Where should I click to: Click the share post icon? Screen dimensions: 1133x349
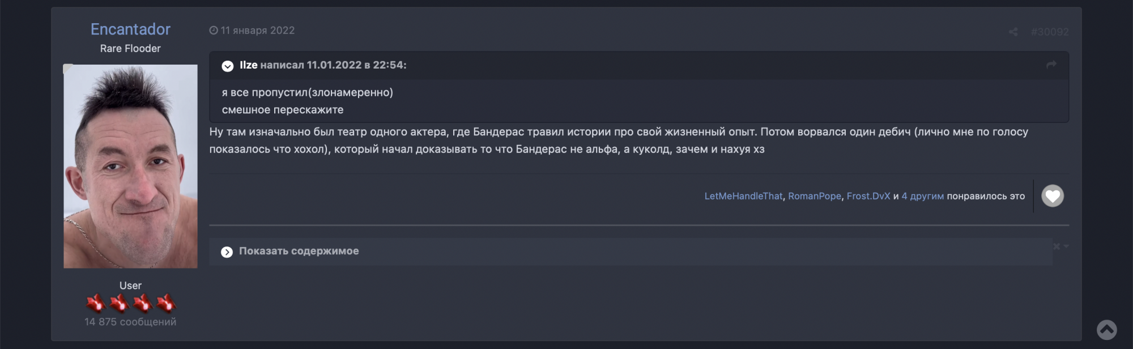(1013, 32)
